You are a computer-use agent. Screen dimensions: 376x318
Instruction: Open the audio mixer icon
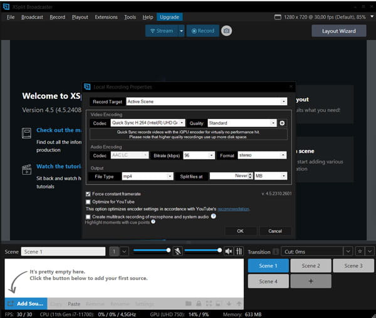pyautogui.click(x=239, y=251)
